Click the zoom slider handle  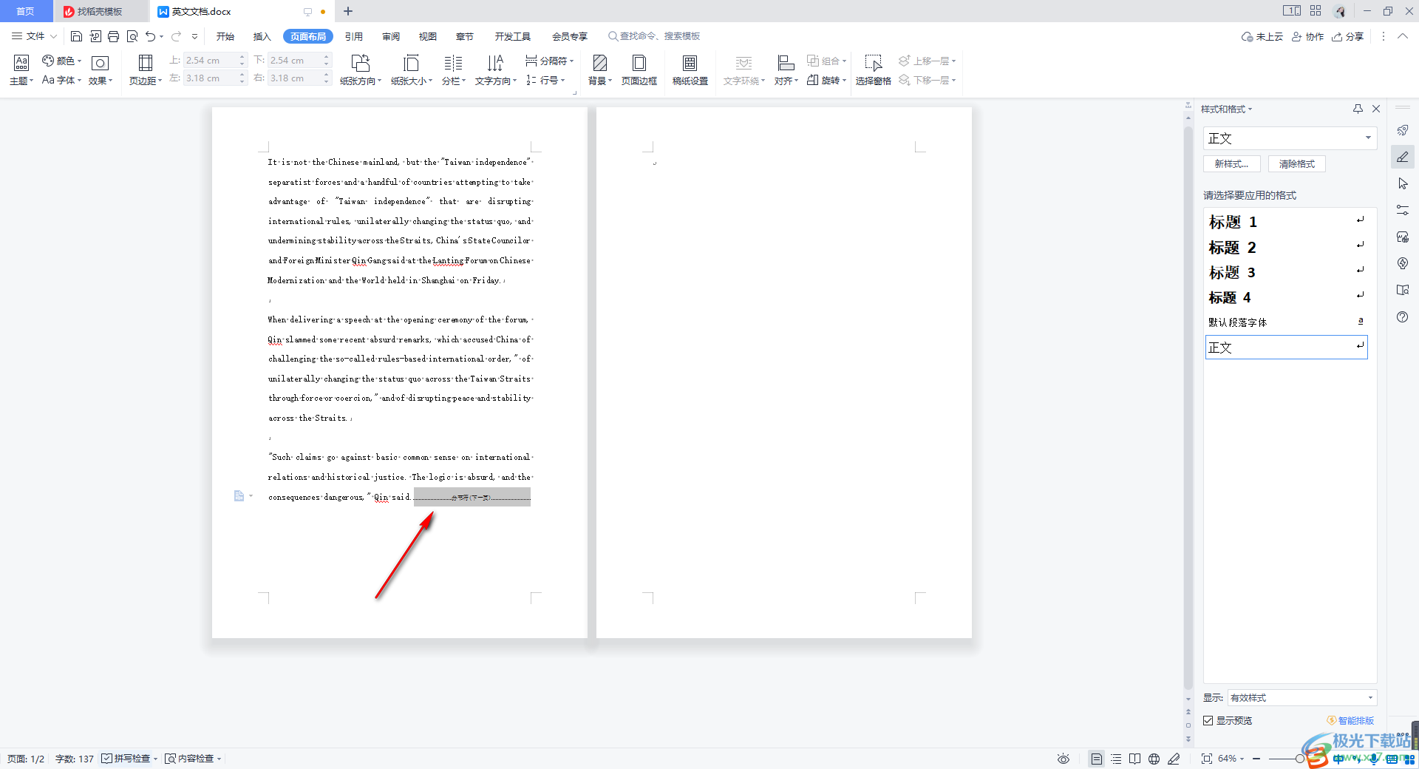click(1299, 759)
